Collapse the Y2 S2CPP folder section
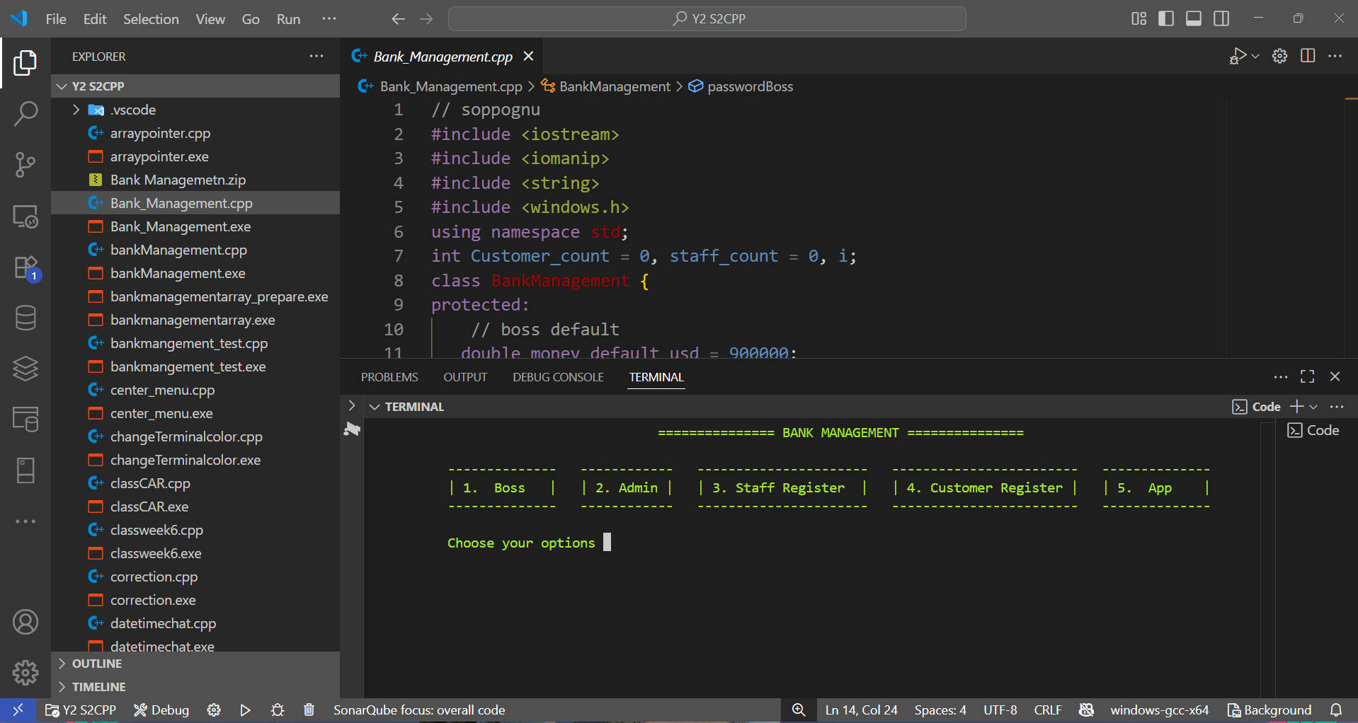1358x723 pixels. coord(195,86)
